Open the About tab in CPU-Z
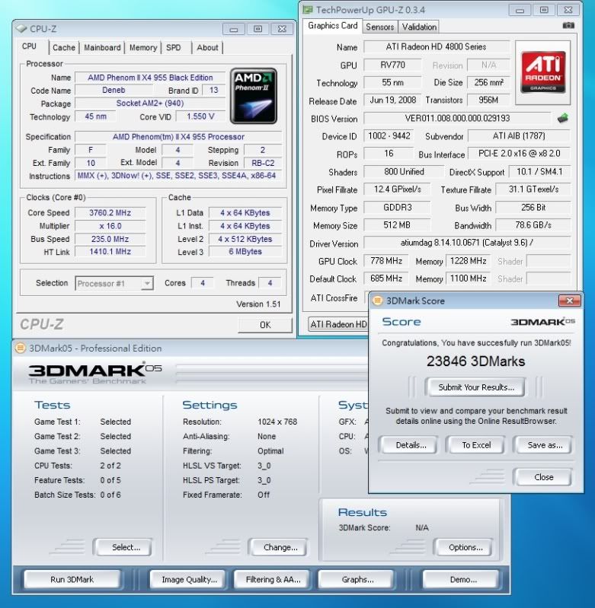The width and height of the screenshot is (595, 608). pyautogui.click(x=207, y=48)
